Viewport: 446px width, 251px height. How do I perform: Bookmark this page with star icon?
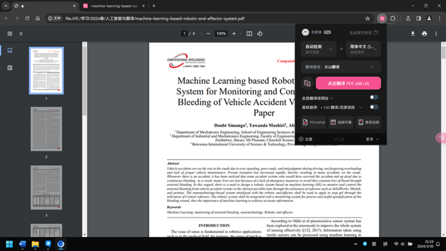point(368,19)
